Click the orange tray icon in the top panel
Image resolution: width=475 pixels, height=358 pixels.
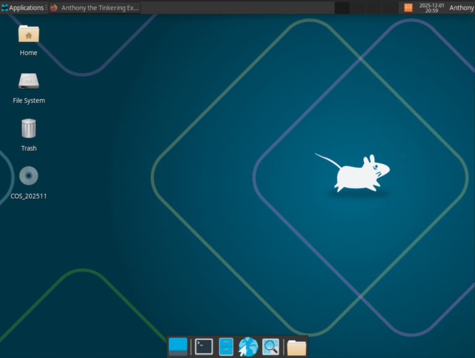coord(408,7)
